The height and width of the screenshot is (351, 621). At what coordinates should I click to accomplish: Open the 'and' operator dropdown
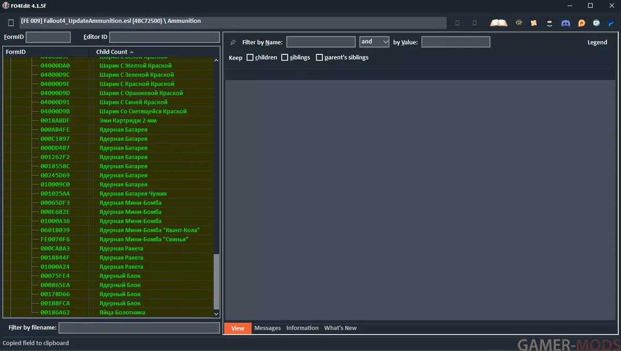point(374,42)
